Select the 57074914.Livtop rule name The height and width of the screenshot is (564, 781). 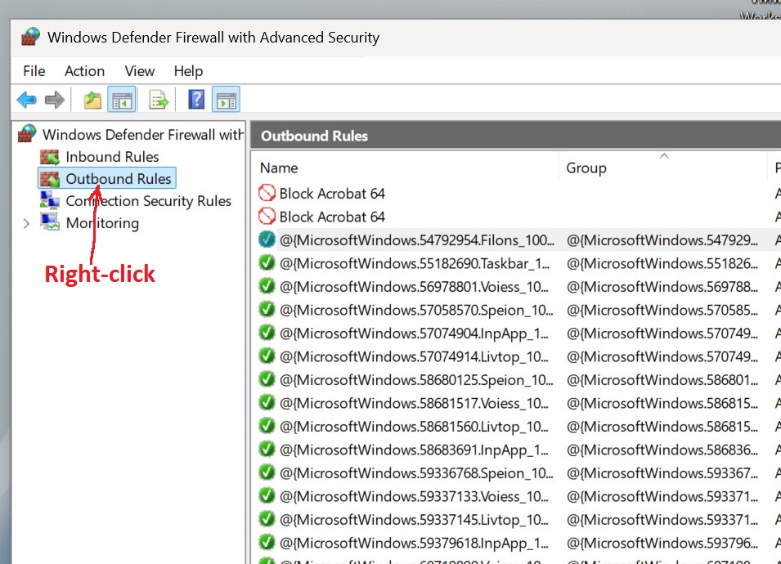[414, 356]
